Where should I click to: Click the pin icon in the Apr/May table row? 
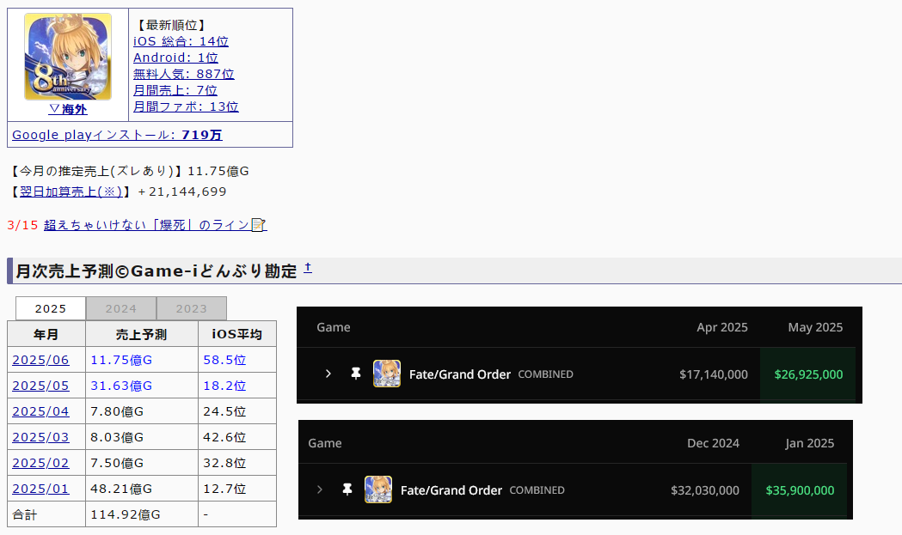pos(355,374)
